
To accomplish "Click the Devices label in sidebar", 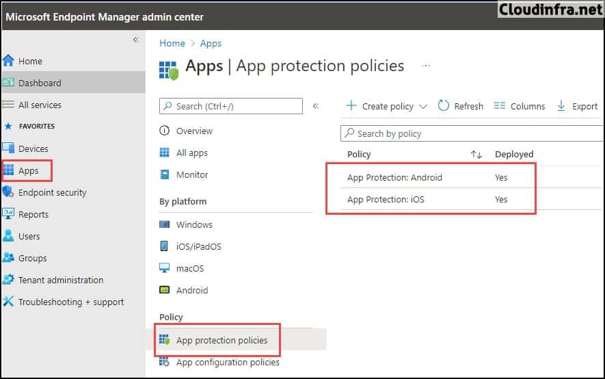I will tap(33, 148).
